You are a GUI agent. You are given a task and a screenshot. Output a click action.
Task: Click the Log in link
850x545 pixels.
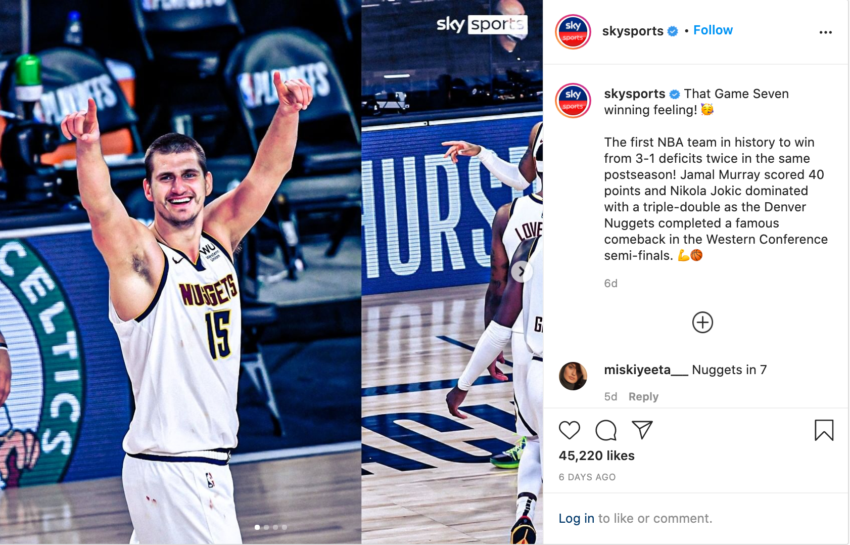(x=576, y=518)
